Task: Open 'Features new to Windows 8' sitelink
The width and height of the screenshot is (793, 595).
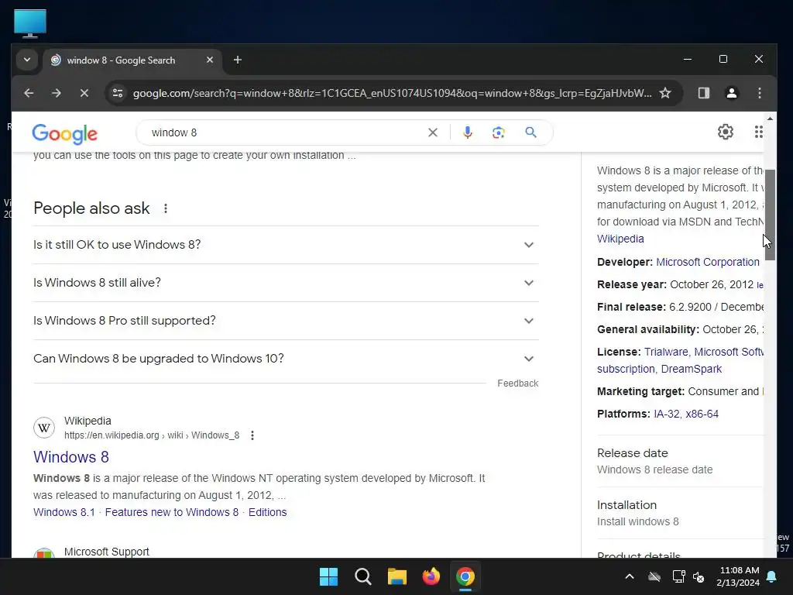Action: pos(172,512)
